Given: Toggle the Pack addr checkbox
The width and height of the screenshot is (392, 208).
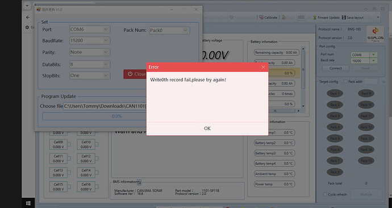Looking at the screenshot, I should tap(346, 81).
